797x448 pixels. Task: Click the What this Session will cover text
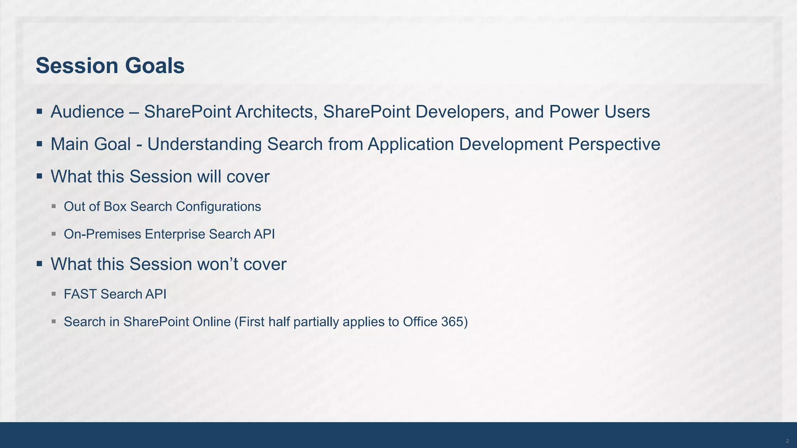pyautogui.click(x=160, y=177)
